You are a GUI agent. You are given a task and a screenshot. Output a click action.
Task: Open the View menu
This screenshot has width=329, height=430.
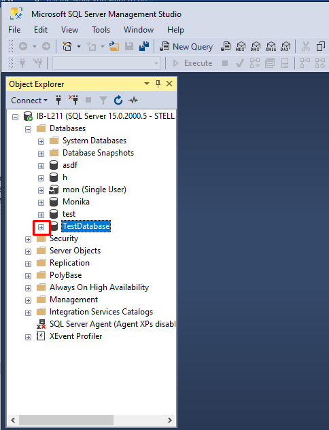pyautogui.click(x=69, y=30)
